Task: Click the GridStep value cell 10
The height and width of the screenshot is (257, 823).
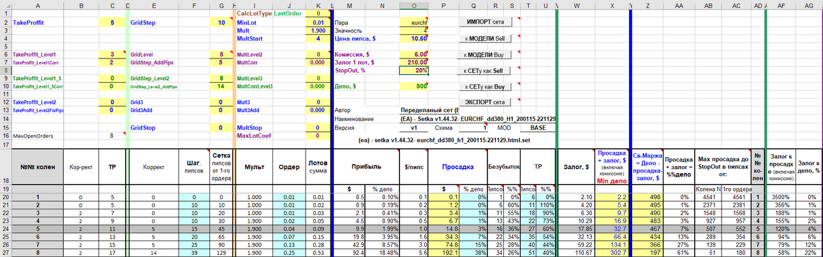Action: (x=222, y=22)
